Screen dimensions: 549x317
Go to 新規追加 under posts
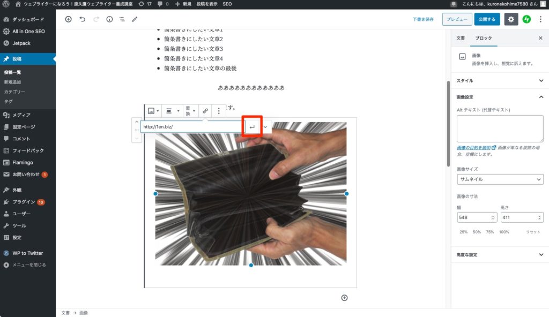(13, 82)
